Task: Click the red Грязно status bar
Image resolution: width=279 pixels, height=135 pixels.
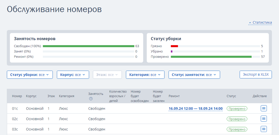Action: pos(174,46)
